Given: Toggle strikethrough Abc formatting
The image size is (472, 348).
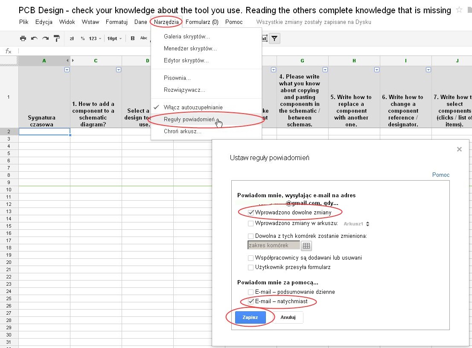Looking at the screenshot, I should click(143, 38).
